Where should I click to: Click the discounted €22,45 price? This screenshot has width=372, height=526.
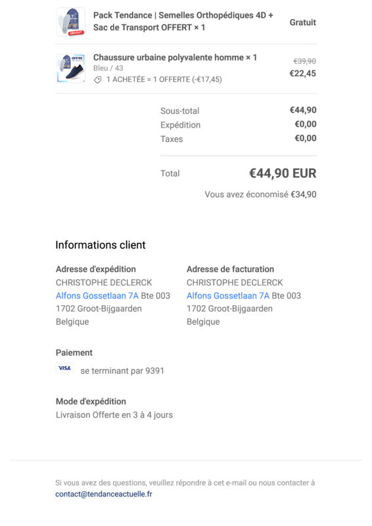pyautogui.click(x=303, y=74)
